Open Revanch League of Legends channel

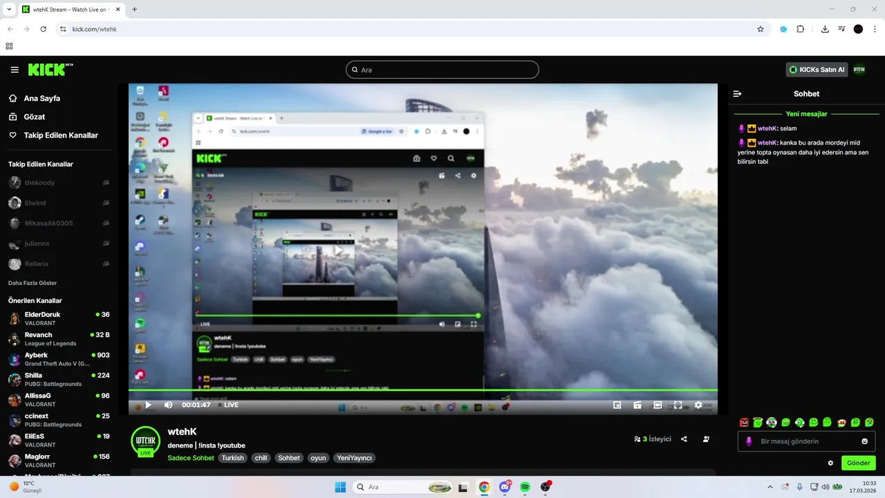coord(59,339)
